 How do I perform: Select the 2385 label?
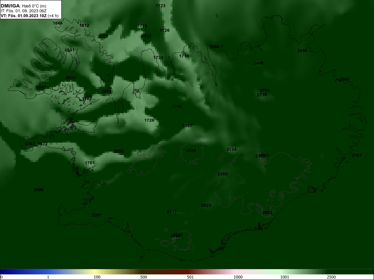coord(223,174)
